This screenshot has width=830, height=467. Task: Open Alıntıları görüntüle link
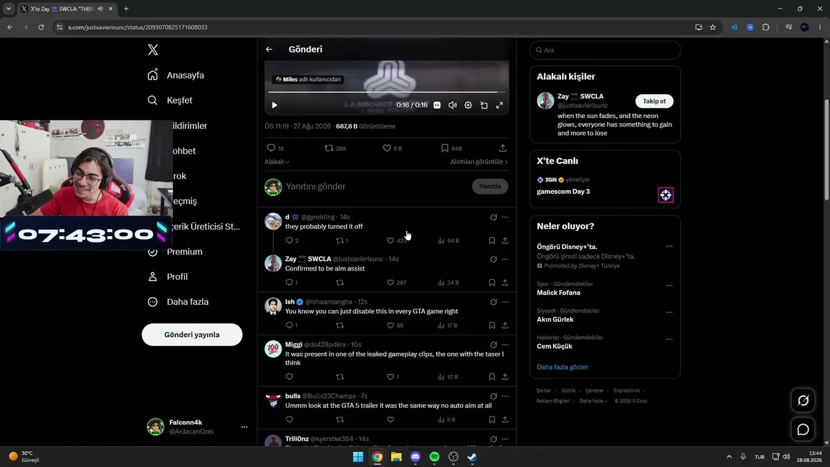click(x=479, y=162)
